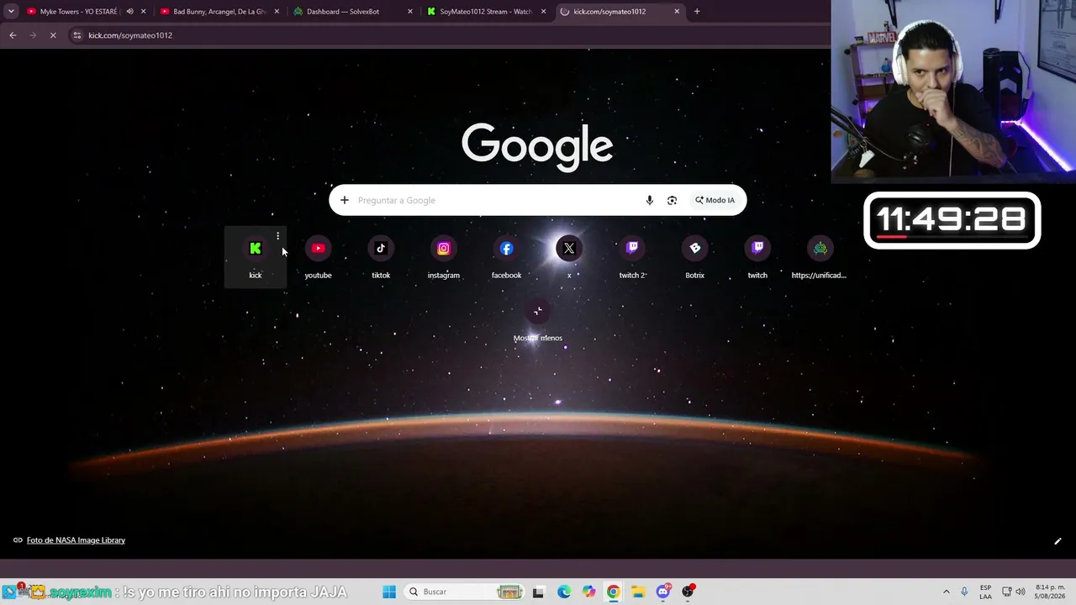Open more actions for the kick shortcut
Image resolution: width=1076 pixels, height=605 pixels.
(277, 236)
